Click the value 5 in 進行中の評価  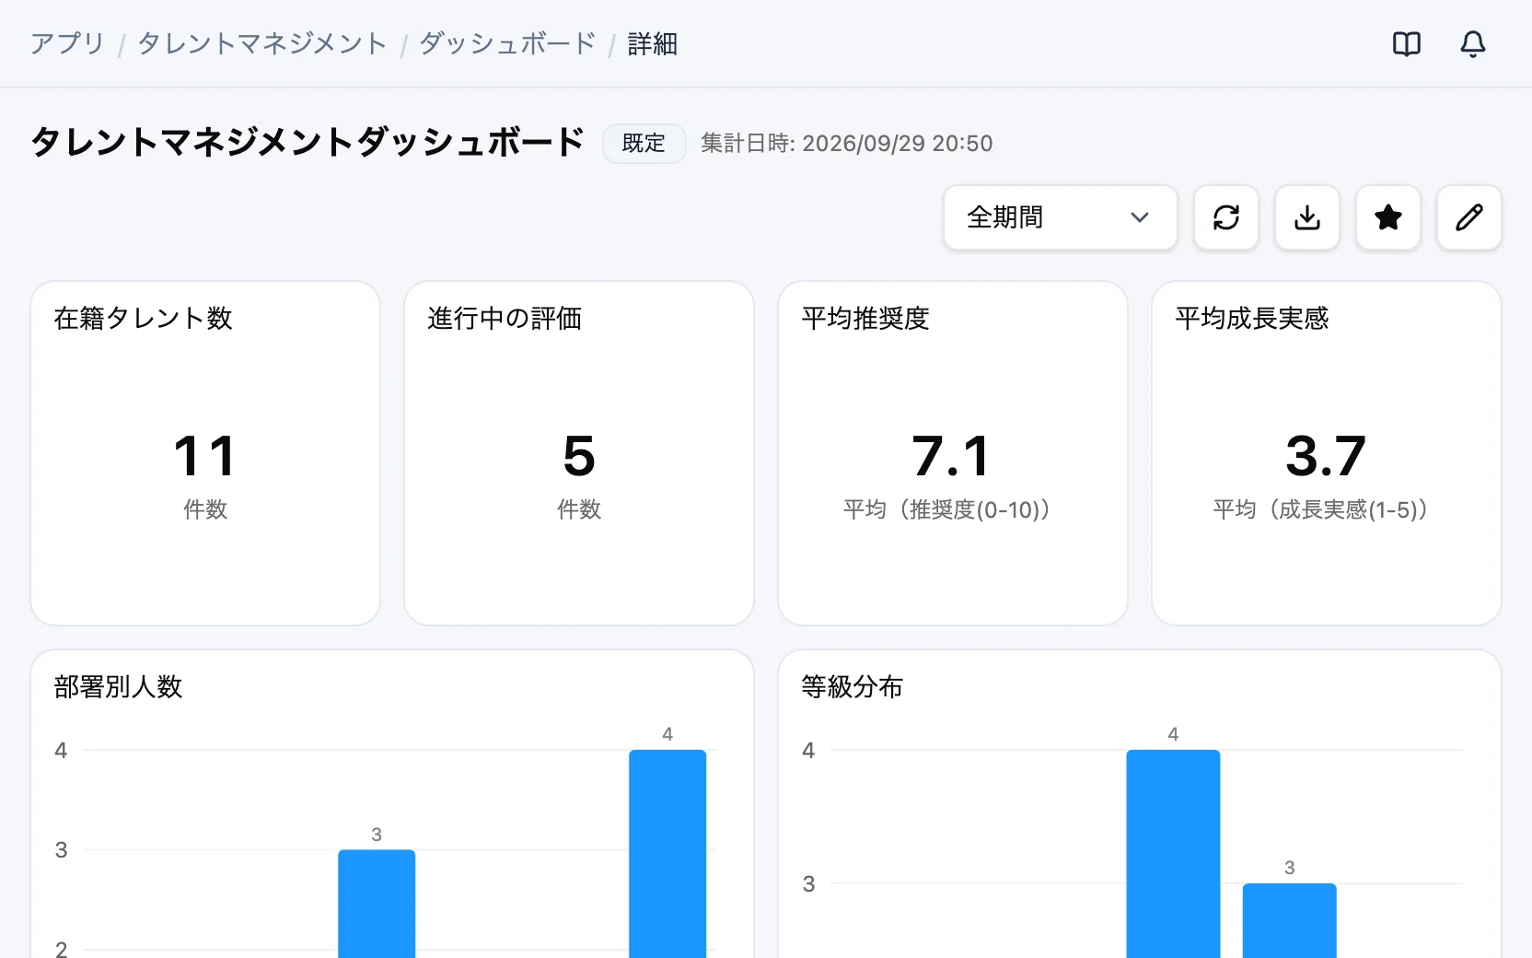[579, 456]
